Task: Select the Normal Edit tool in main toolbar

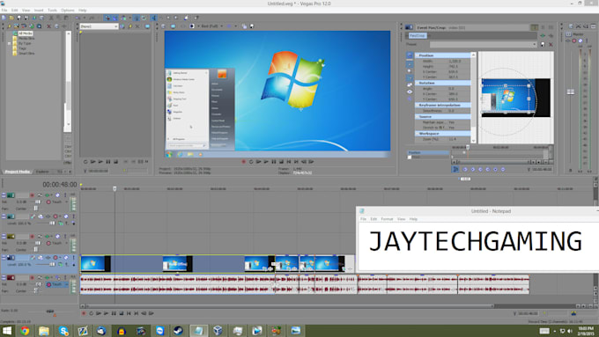Action: coord(153,18)
